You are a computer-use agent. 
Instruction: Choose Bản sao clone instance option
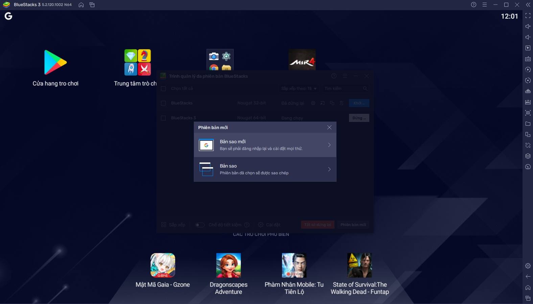[265, 169]
